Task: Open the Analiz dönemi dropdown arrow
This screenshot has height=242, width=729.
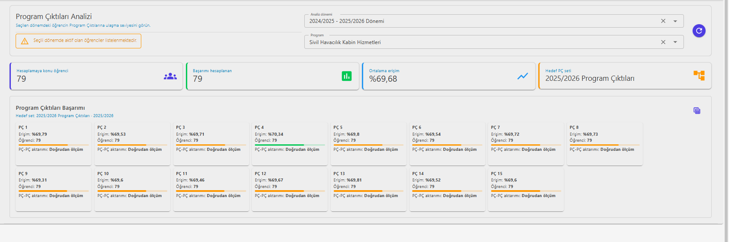Action: click(x=675, y=21)
